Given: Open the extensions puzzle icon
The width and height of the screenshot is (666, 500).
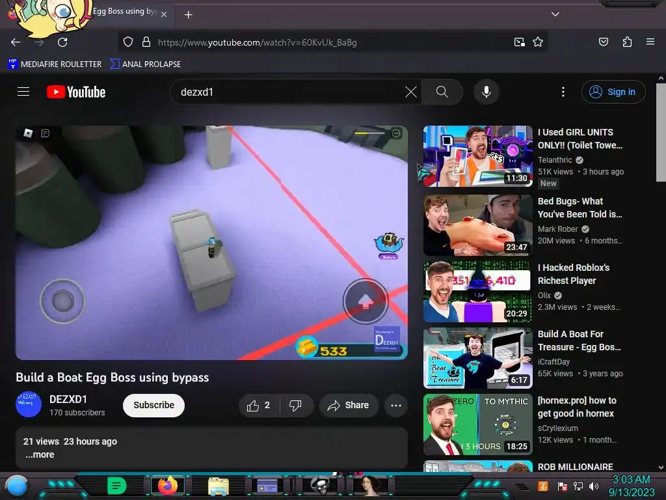Looking at the screenshot, I should click(627, 42).
